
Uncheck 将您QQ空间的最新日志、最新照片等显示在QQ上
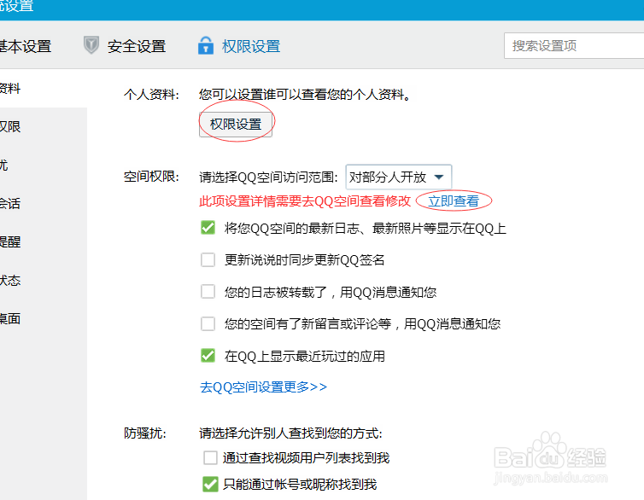[x=208, y=228]
